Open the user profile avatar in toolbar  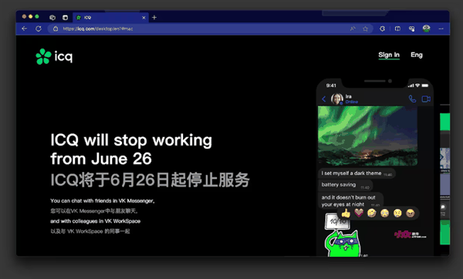426,29
